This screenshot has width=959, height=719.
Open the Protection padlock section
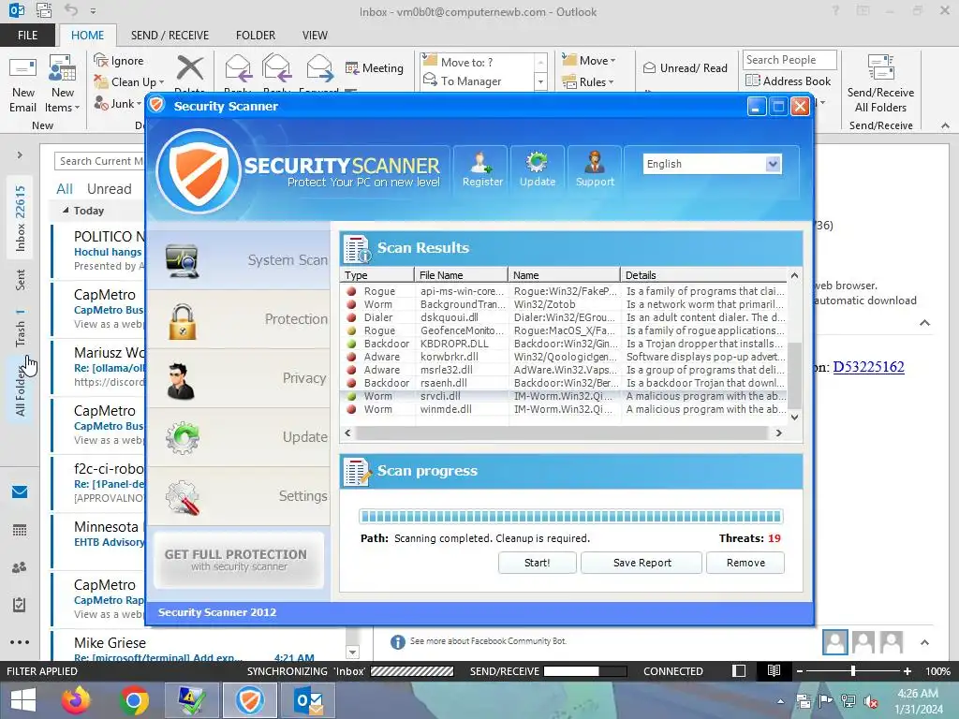click(x=239, y=319)
